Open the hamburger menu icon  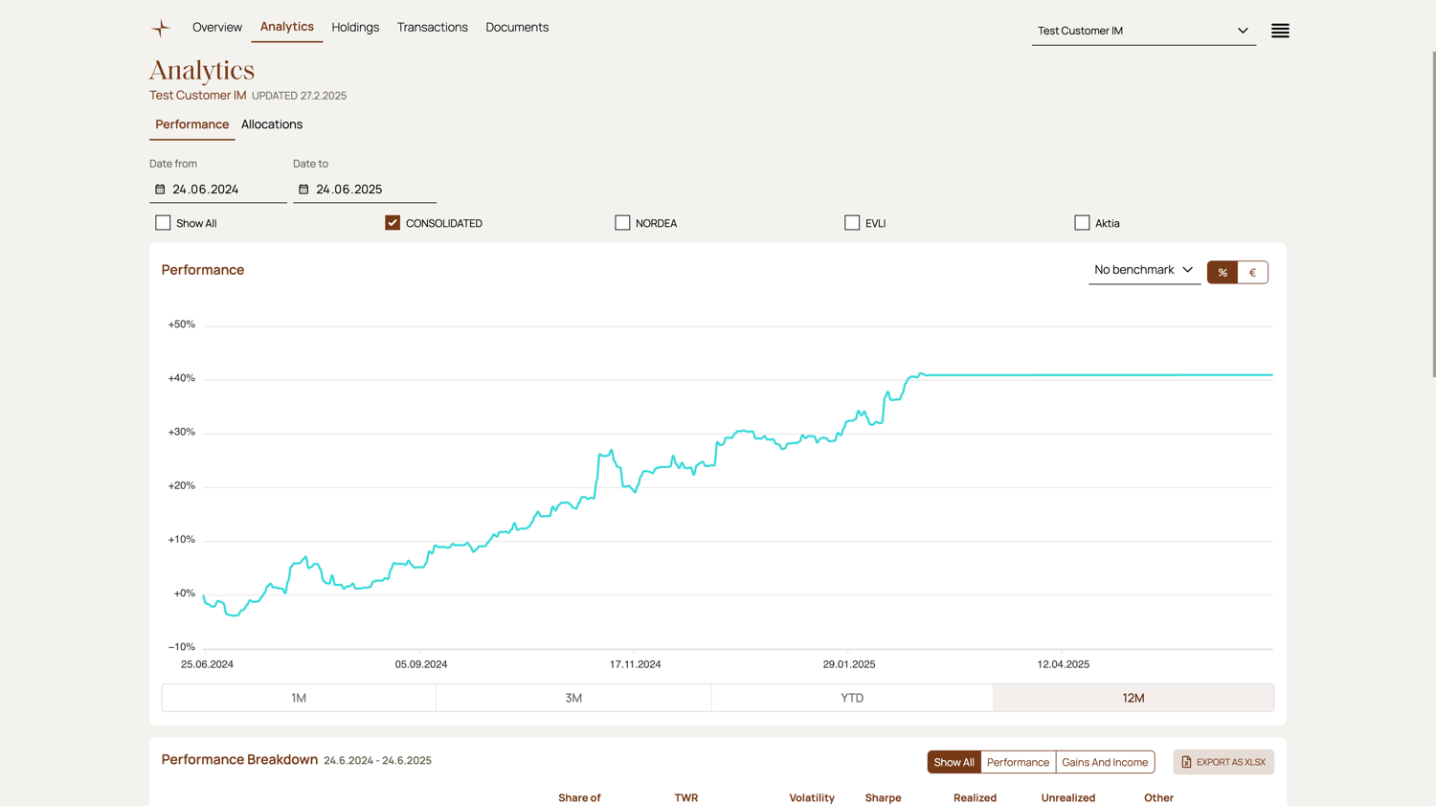pos(1280,31)
